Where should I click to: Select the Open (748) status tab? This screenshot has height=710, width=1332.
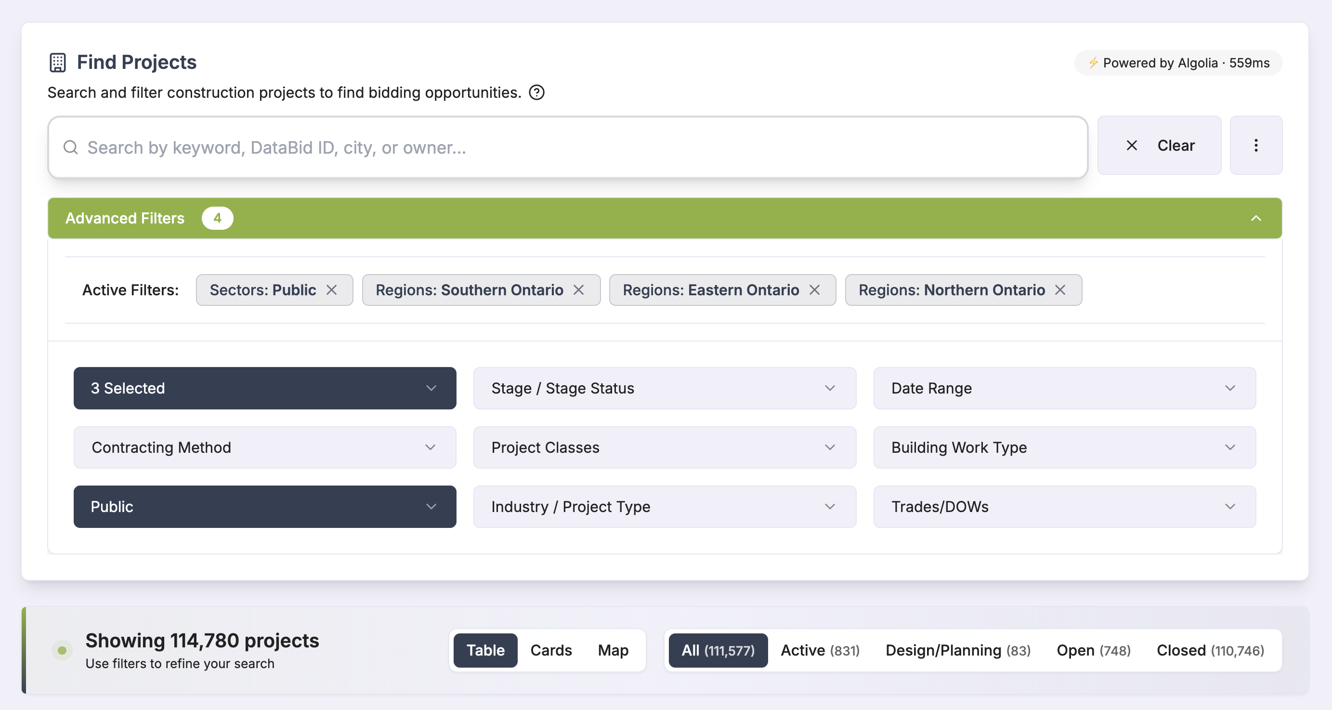pyautogui.click(x=1093, y=651)
